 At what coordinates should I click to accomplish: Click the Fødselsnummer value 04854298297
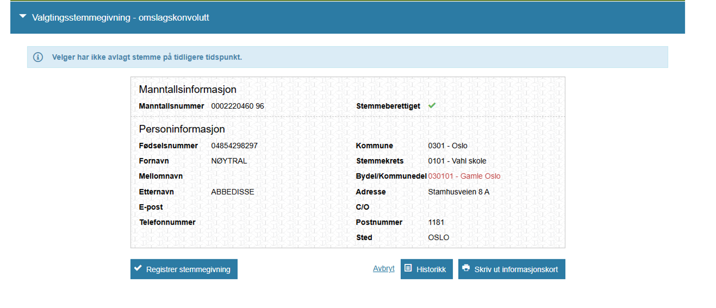(x=235, y=145)
